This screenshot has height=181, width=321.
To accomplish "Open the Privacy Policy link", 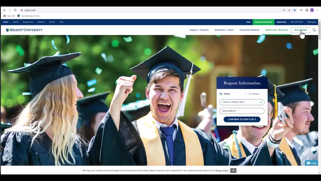I will (x=222, y=170).
